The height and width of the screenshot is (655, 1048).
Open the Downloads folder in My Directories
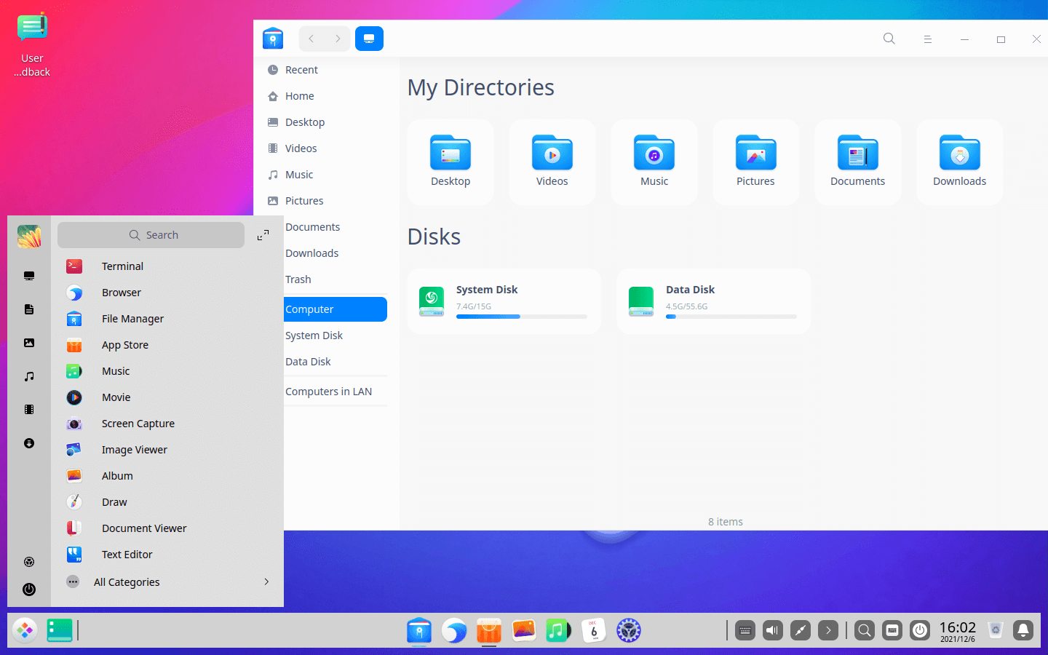pyautogui.click(x=959, y=162)
